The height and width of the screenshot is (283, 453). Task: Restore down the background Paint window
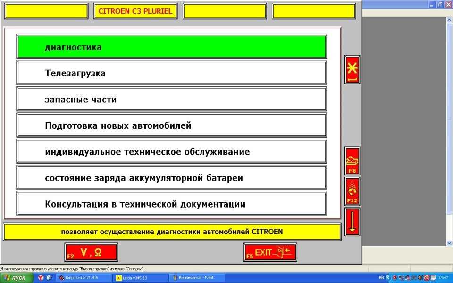440,4
